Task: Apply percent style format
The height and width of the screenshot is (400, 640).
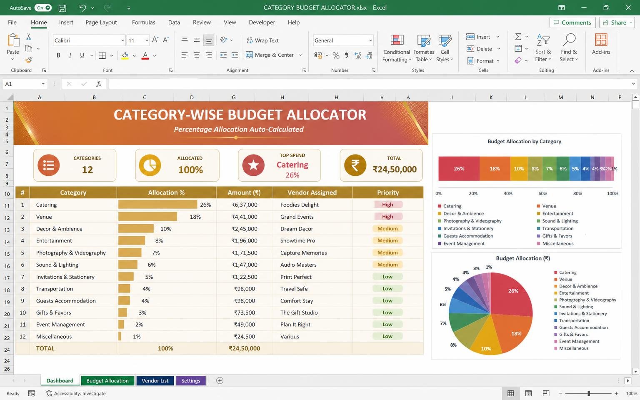Action: 336,55
